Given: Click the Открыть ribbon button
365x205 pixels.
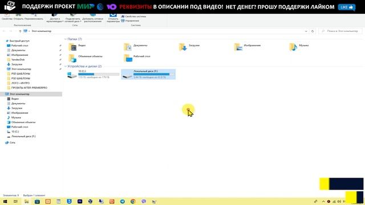Looking at the screenshot, I should coord(18,17).
